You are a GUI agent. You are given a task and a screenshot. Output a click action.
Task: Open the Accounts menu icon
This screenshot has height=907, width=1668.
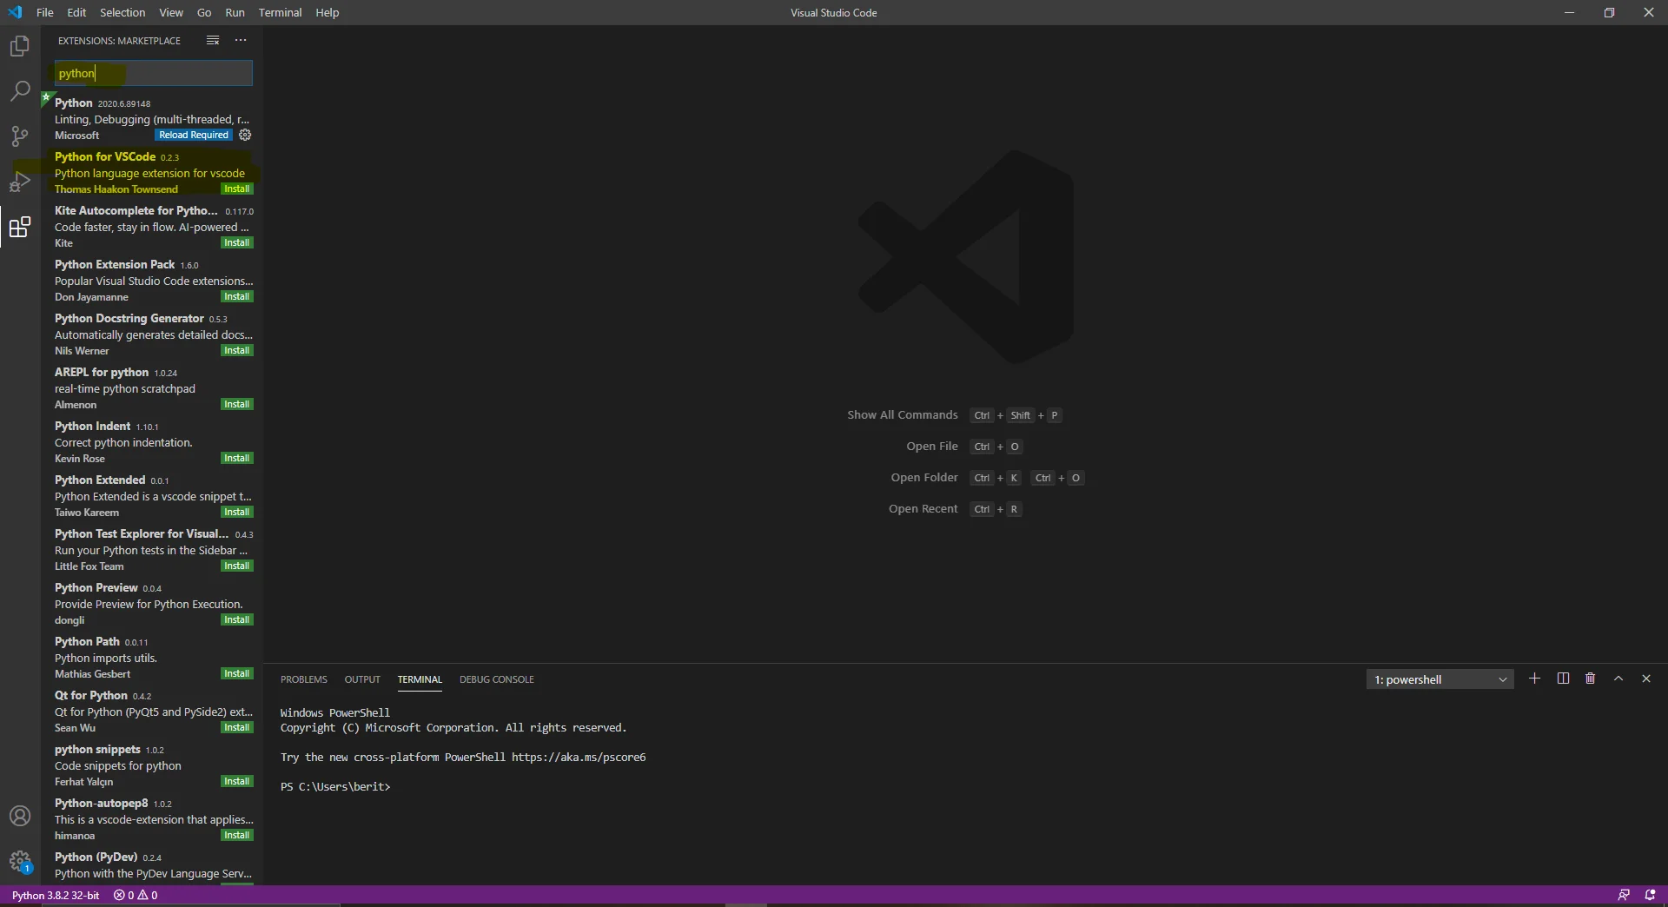coord(19,817)
